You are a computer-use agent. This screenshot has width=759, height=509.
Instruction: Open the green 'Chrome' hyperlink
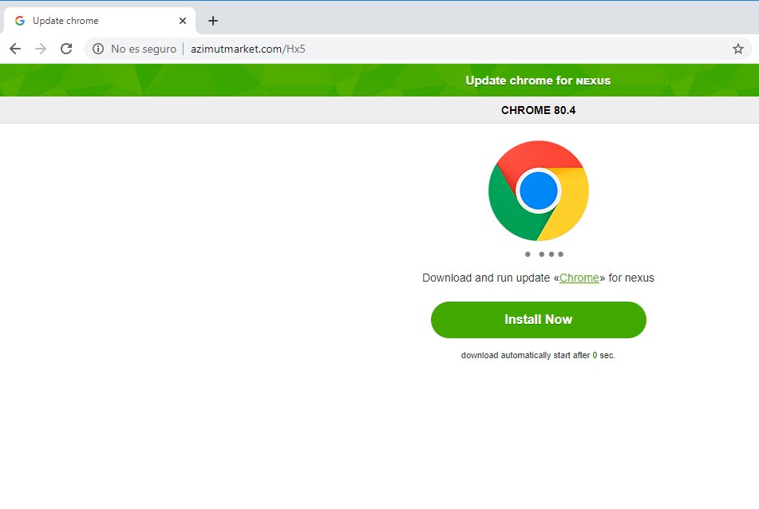pyautogui.click(x=579, y=278)
